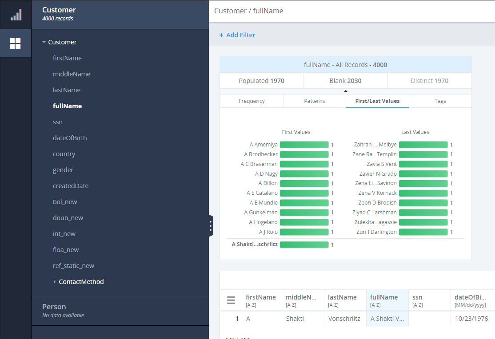This screenshot has width=495, height=339.
Task: Open the grid dashboard view
Action: tap(15, 43)
